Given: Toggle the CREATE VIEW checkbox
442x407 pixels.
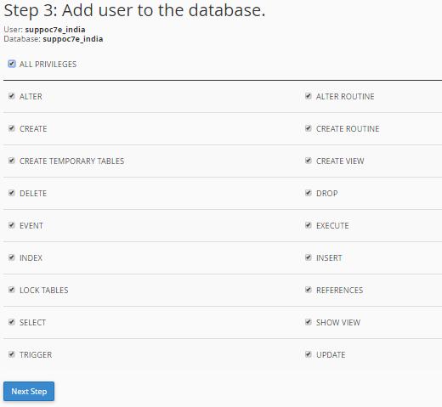Looking at the screenshot, I should 309,161.
